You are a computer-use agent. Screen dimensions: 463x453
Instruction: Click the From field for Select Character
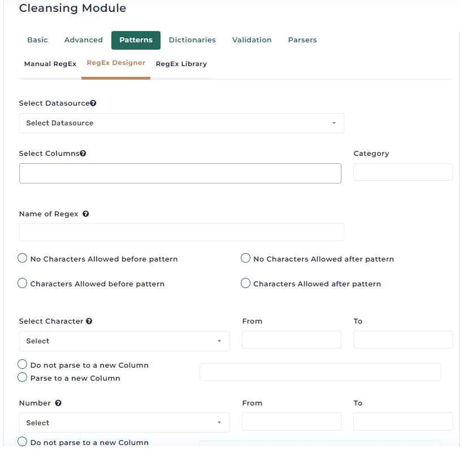pos(292,339)
